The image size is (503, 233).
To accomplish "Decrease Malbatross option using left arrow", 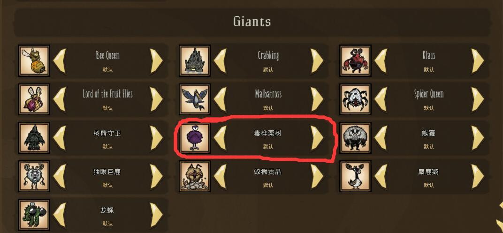I will click(221, 99).
